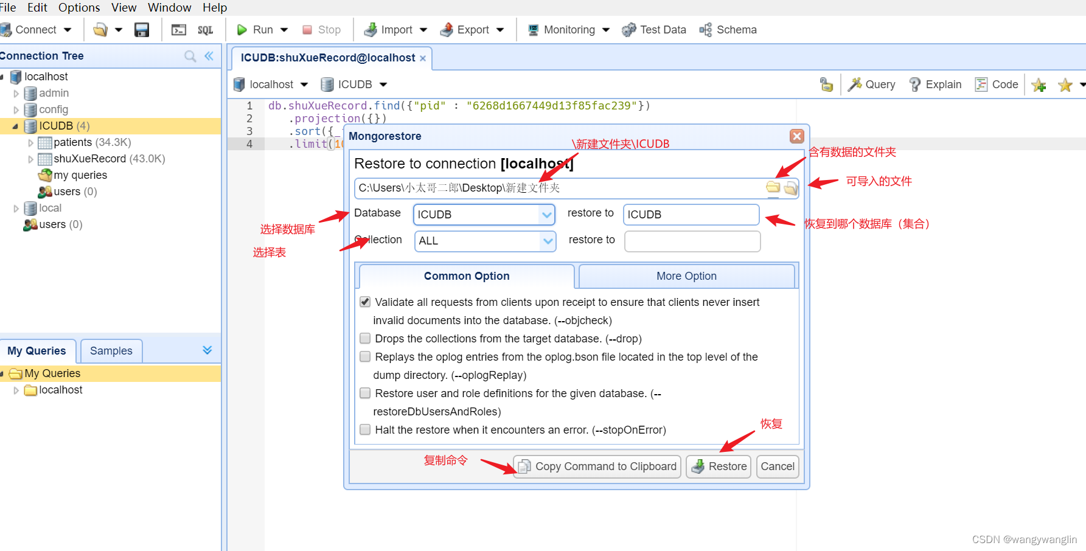Open the Export dropdown arrow
Image resolution: width=1086 pixels, height=551 pixels.
coord(500,30)
